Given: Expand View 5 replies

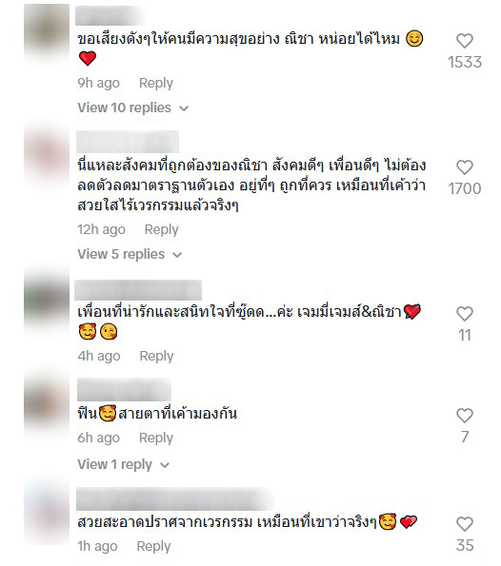Looking at the screenshot, I should tap(130, 254).
